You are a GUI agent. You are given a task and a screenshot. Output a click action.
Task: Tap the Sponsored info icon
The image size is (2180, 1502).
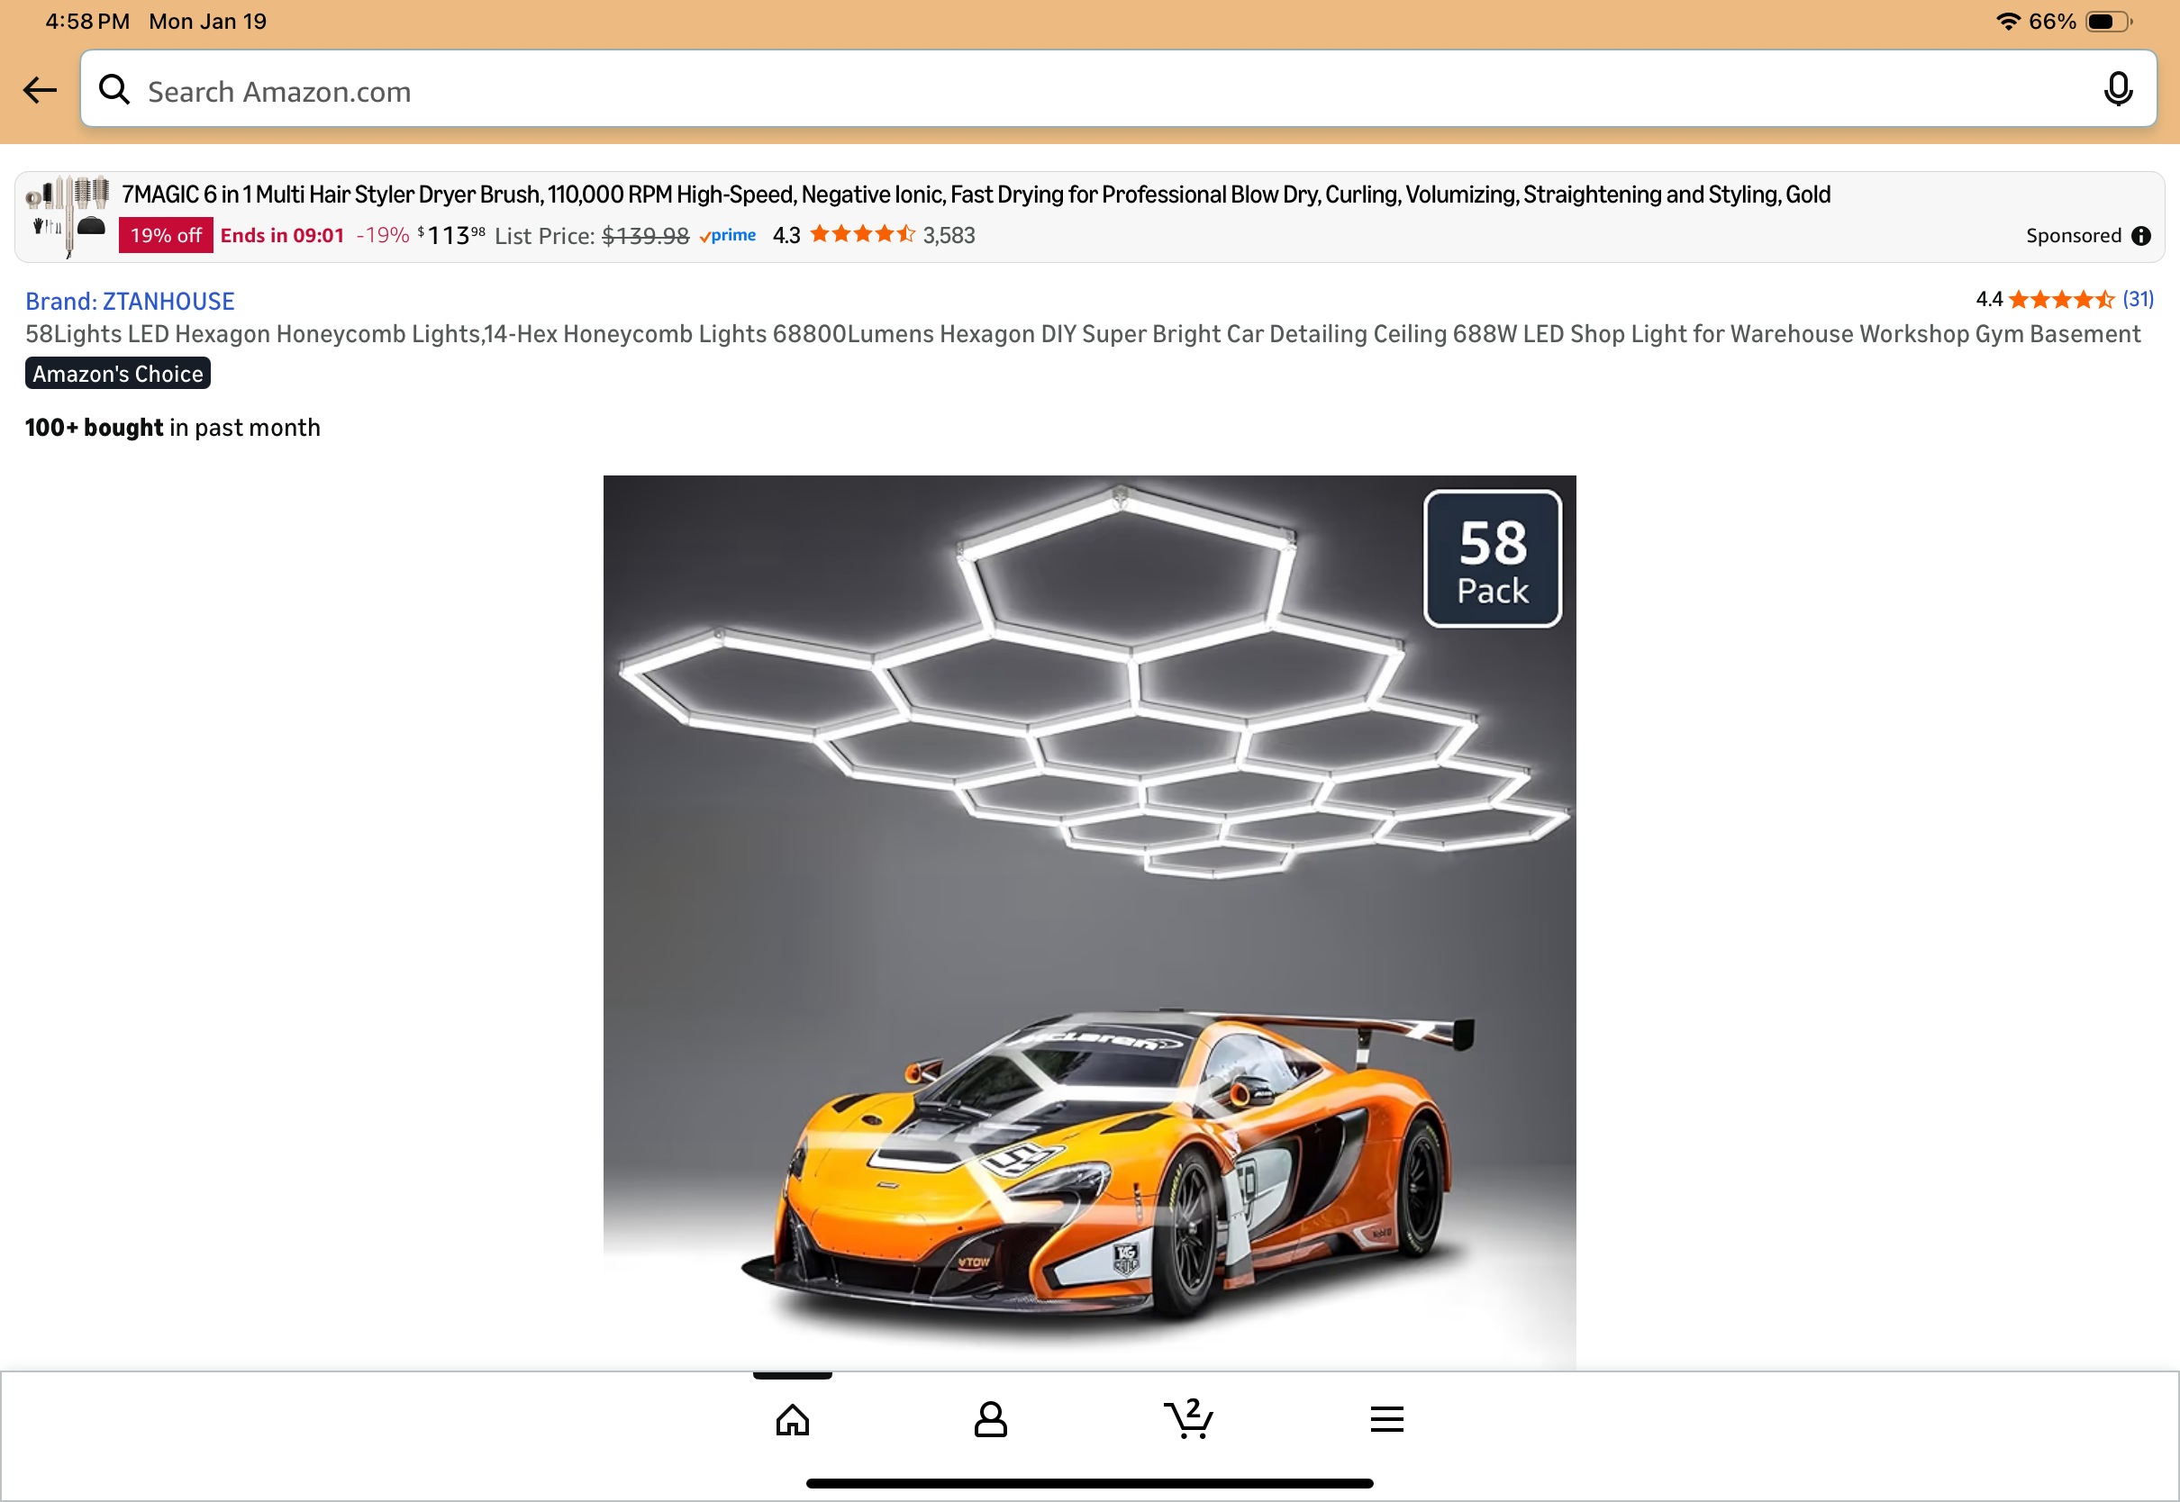[2141, 236]
